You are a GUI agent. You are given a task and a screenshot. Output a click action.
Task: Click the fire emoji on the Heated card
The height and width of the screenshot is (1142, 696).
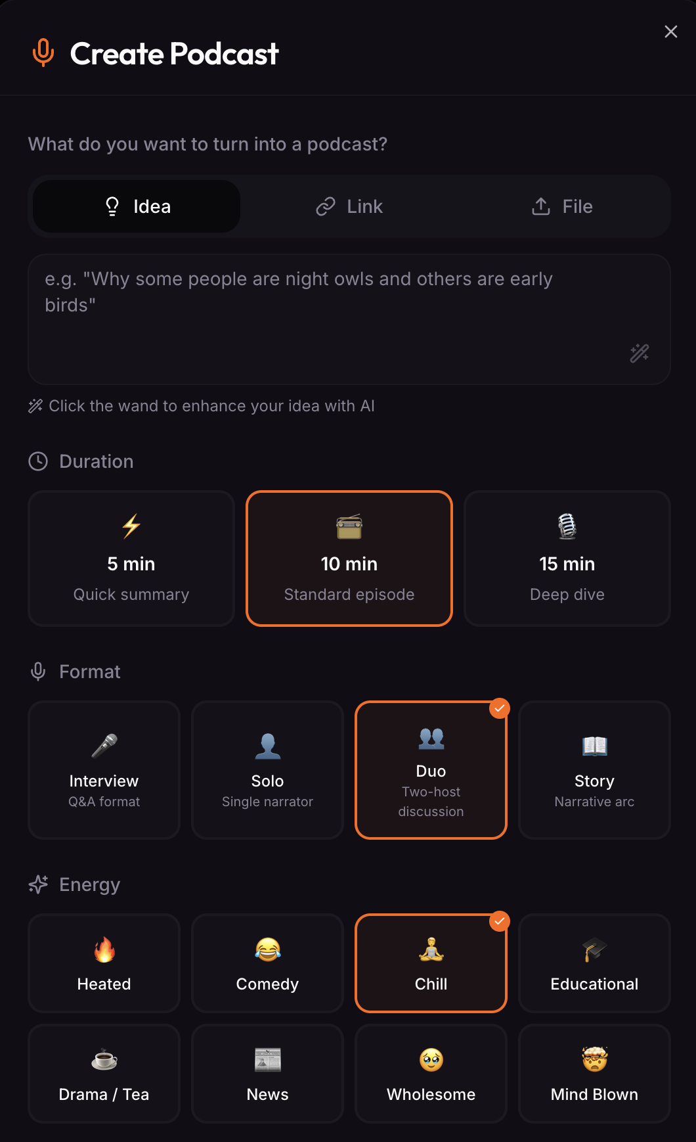[x=103, y=950]
